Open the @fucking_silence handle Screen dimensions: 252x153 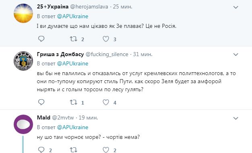pyautogui.click(x=107, y=54)
